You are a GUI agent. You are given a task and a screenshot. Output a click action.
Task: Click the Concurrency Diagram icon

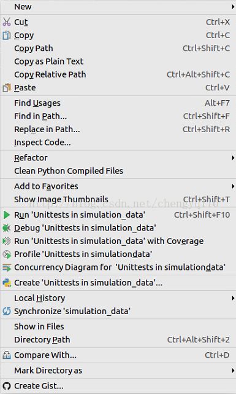coord(7,267)
